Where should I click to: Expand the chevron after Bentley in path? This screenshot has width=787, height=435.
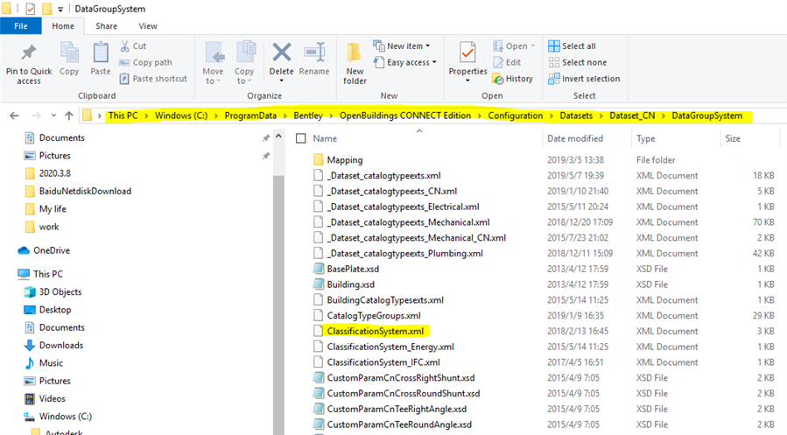point(331,116)
